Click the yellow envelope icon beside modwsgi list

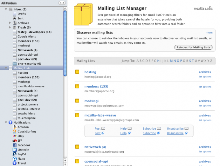77,101
